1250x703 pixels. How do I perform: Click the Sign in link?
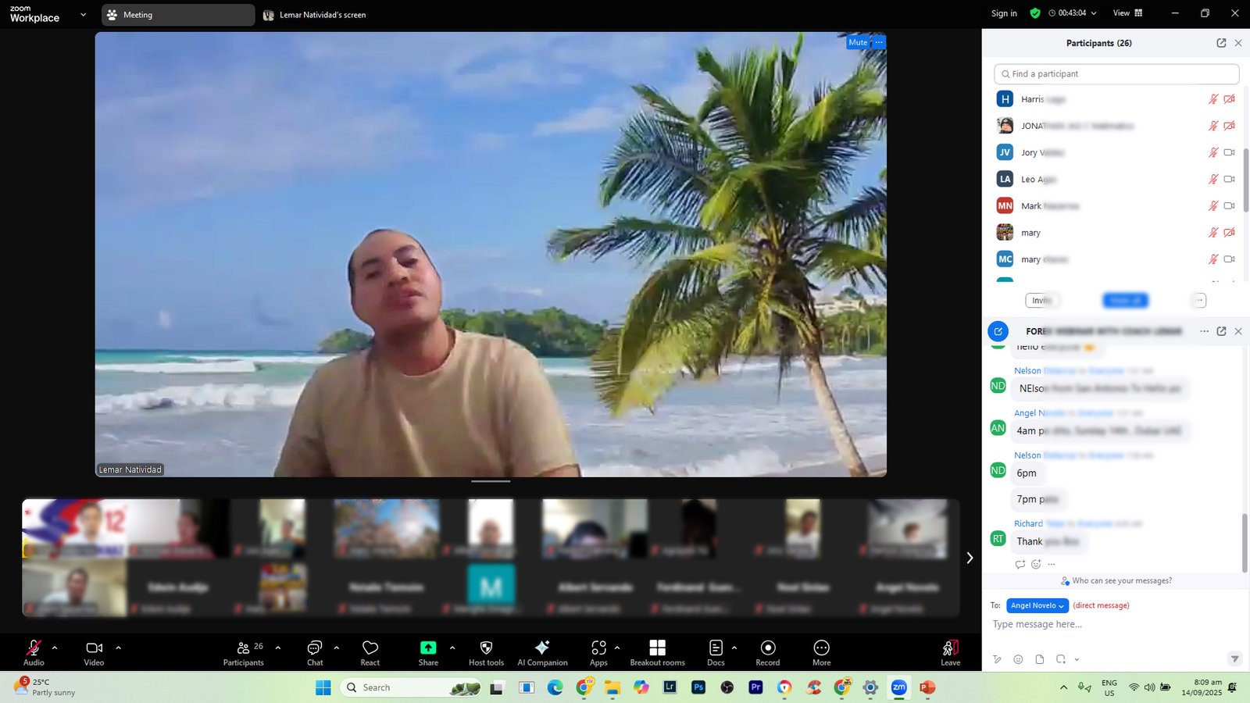(1004, 13)
